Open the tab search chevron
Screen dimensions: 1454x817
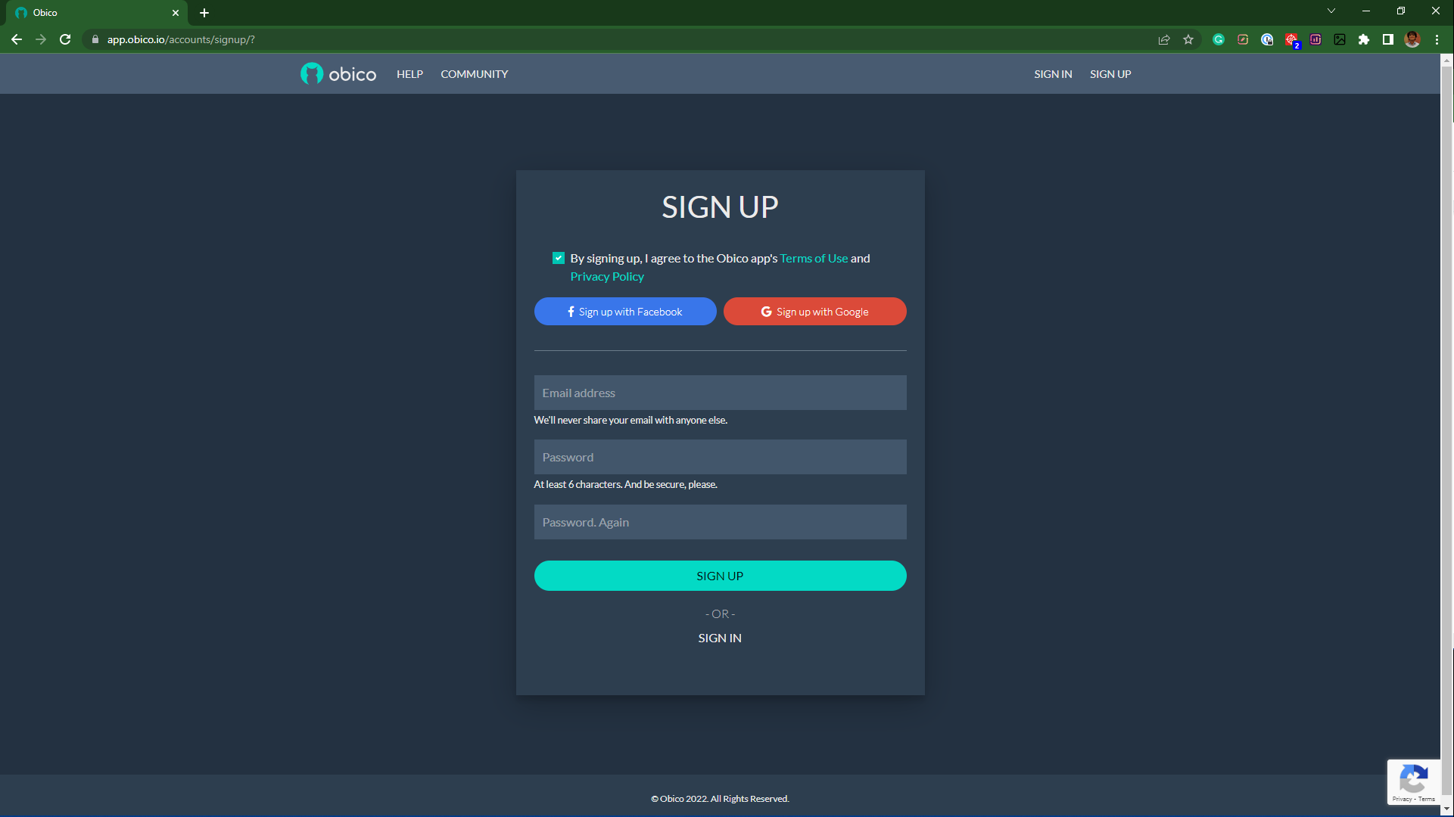[x=1331, y=11]
